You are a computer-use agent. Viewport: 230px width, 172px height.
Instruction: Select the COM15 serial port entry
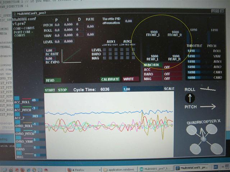click(20, 35)
